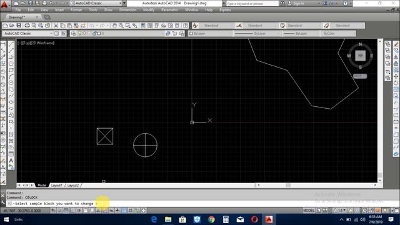Click the Dimension Style icon
The image size is (400, 225).
tap(239, 26)
